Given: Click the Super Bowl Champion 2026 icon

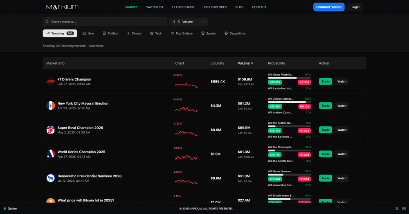Looking at the screenshot, I should click(51, 129).
